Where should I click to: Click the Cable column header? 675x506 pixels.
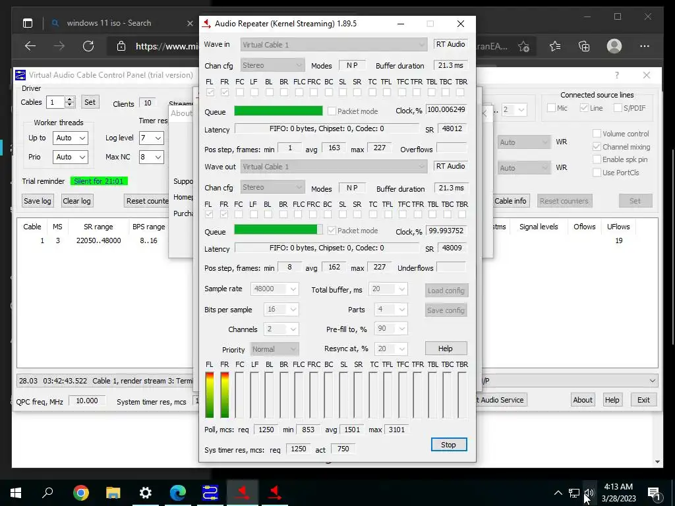[32, 227]
